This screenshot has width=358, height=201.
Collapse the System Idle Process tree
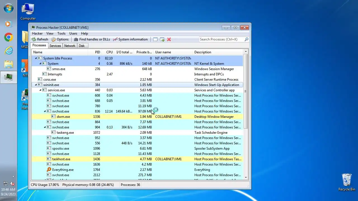coord(36,58)
